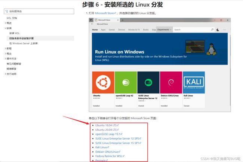Click the Ubuntu orange logo tile
The image size is (243, 162).
(103, 82)
